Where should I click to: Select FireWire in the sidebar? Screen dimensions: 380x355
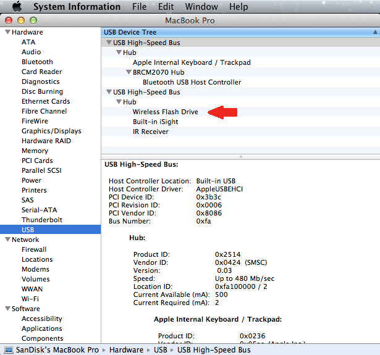click(x=35, y=121)
